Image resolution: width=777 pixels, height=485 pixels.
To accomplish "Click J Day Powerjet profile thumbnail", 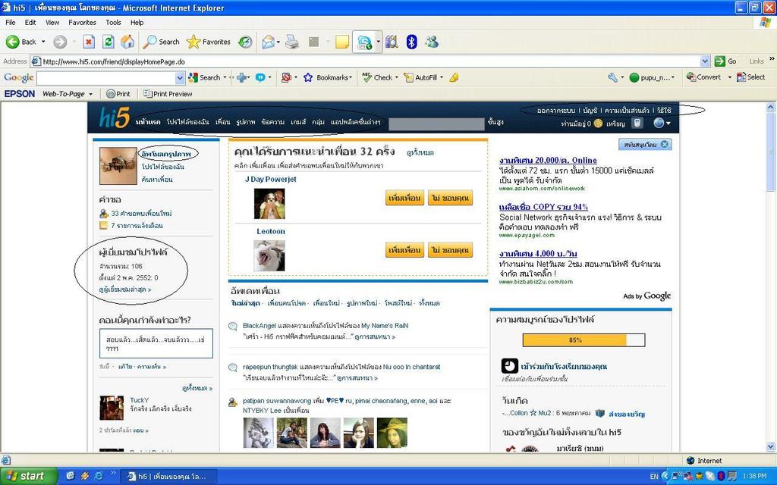I will (x=269, y=203).
